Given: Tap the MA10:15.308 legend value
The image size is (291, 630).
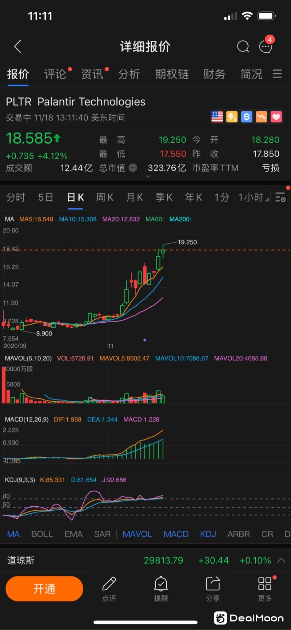Looking at the screenshot, I should [x=78, y=219].
